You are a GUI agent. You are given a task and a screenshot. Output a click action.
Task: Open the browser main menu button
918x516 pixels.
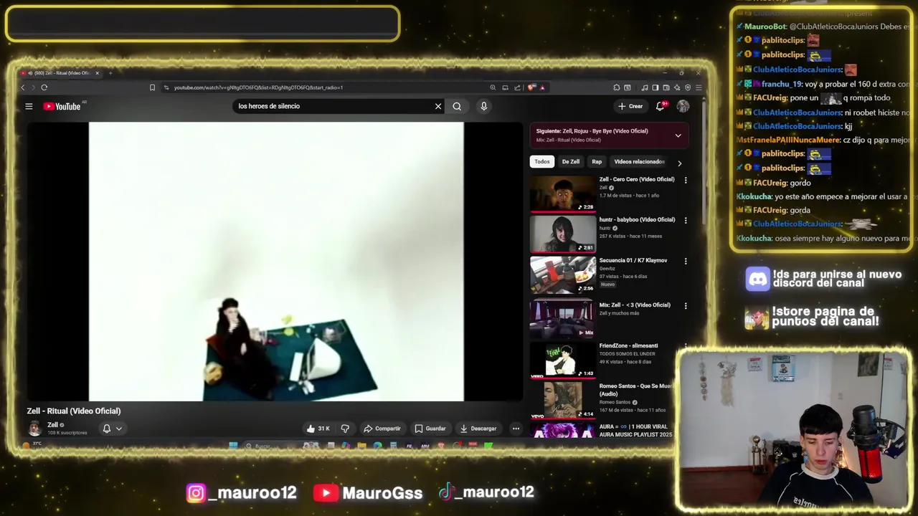click(699, 87)
